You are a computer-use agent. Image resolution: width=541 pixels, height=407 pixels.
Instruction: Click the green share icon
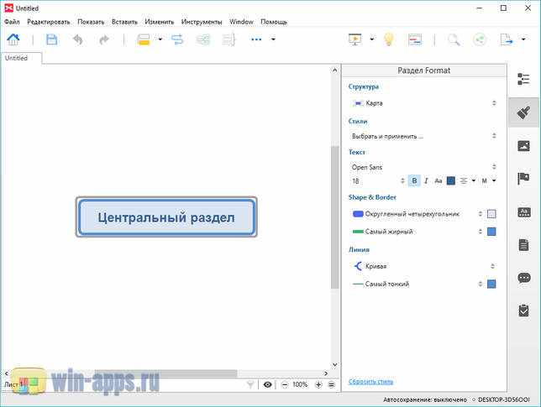[x=480, y=39]
